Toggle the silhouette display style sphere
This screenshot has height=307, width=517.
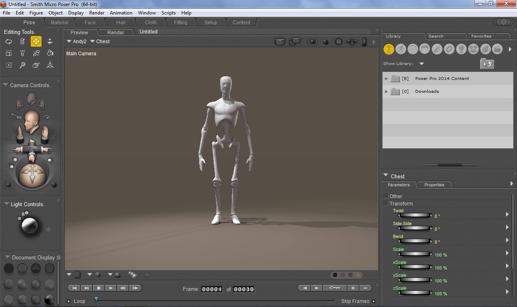(8, 268)
